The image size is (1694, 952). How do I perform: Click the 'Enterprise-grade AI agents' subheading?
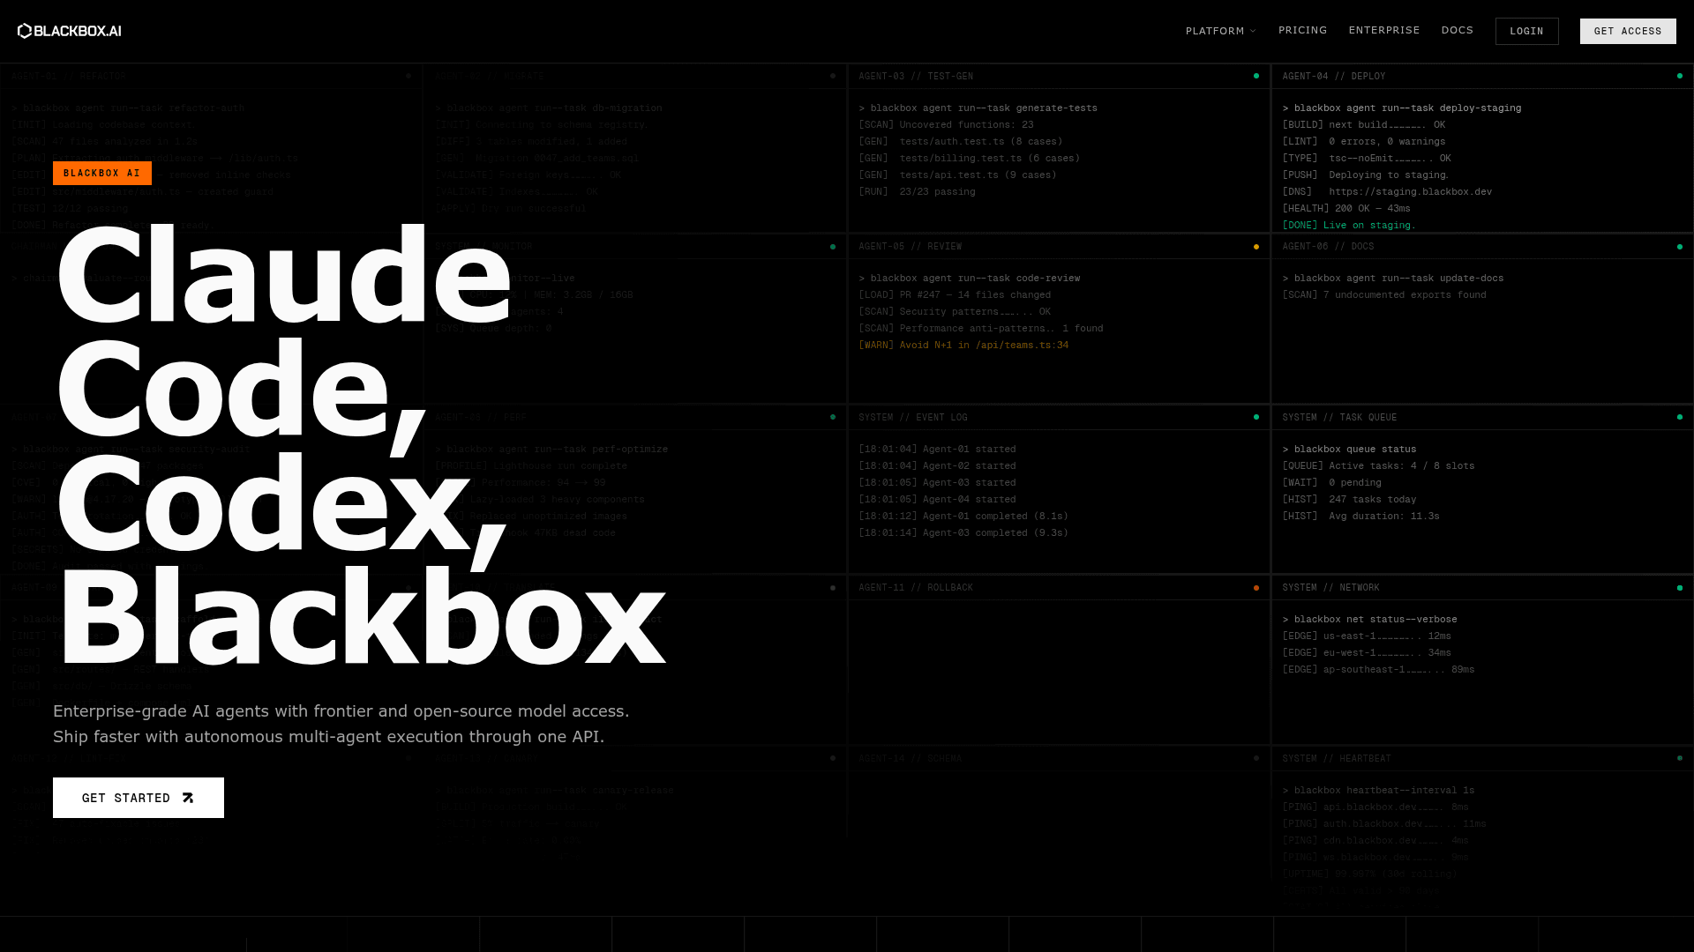point(341,724)
